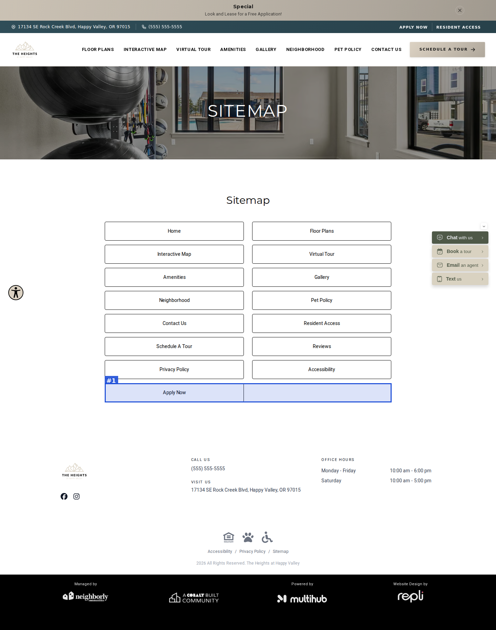Click the location pin icon in top bar
The image size is (496, 630).
13,27
